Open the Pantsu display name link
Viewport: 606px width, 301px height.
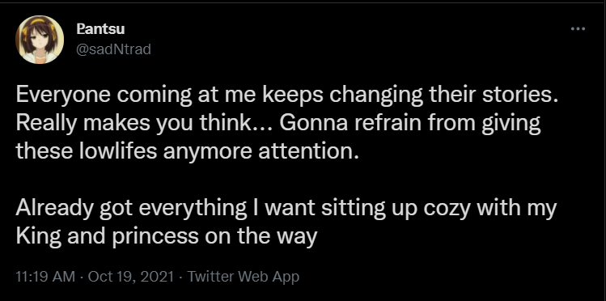click(x=100, y=28)
